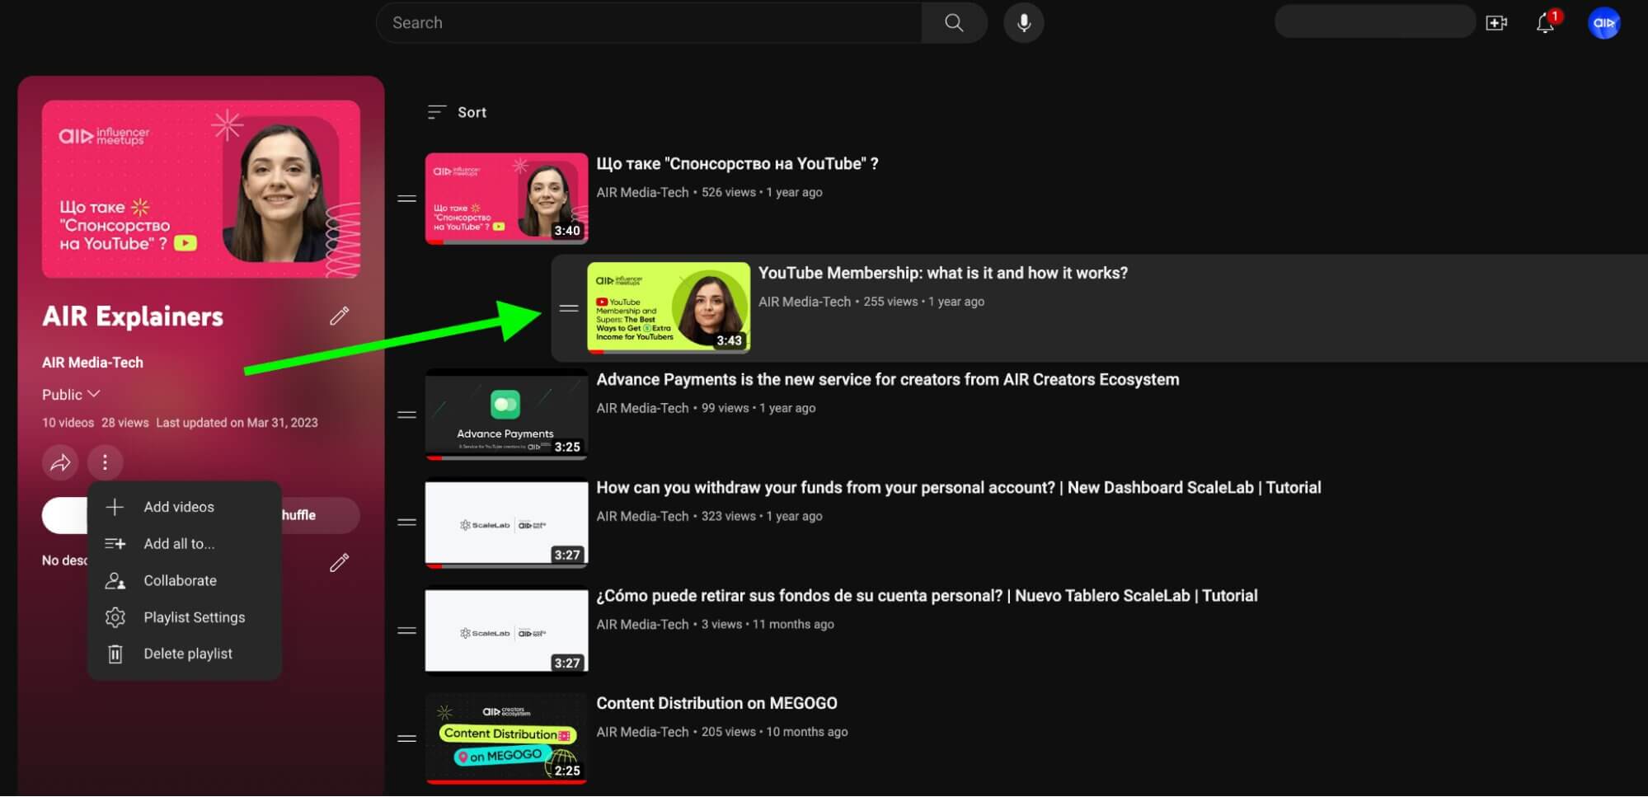This screenshot has width=1648, height=797.
Task: Click the Add all to list icon
Action: (x=115, y=544)
